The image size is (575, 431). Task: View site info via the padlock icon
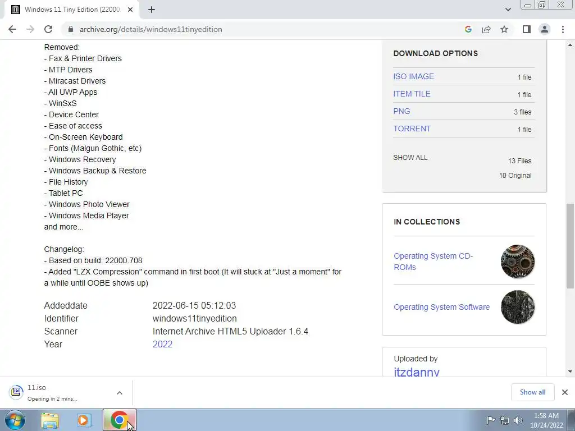[71, 29]
